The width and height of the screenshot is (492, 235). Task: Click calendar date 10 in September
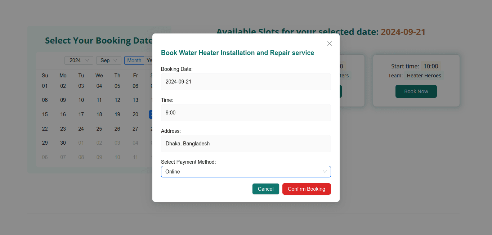[81, 100]
